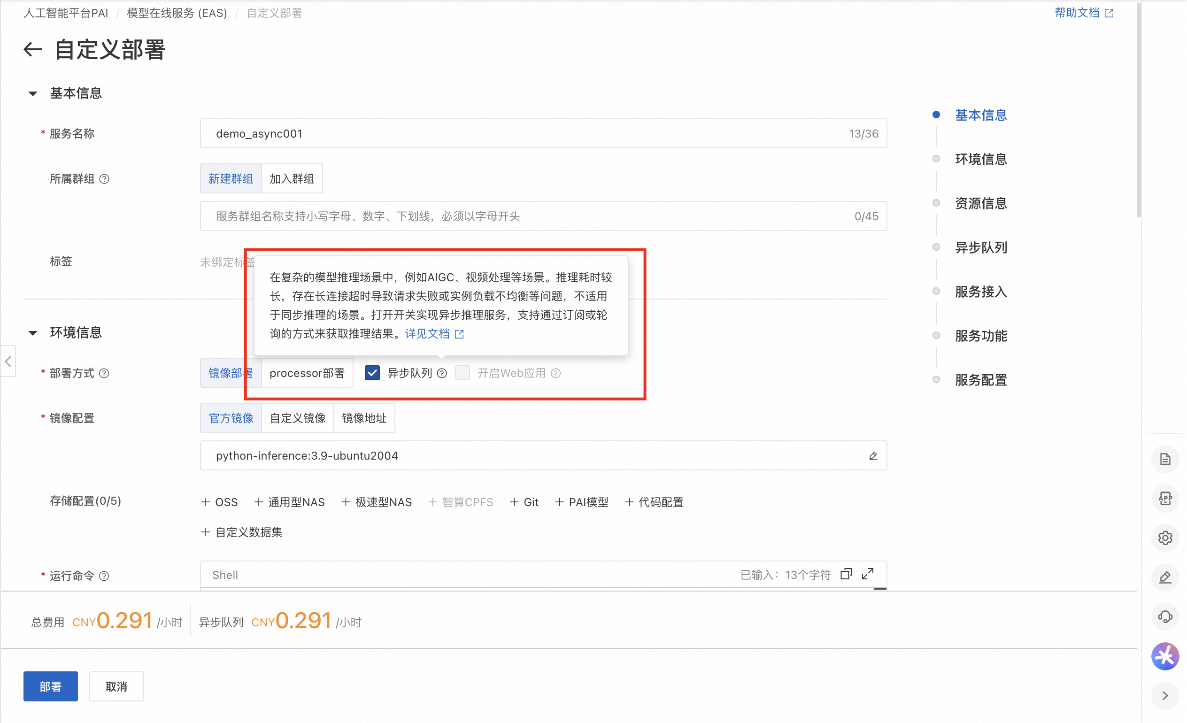Click the Shell run command field

[543, 575]
